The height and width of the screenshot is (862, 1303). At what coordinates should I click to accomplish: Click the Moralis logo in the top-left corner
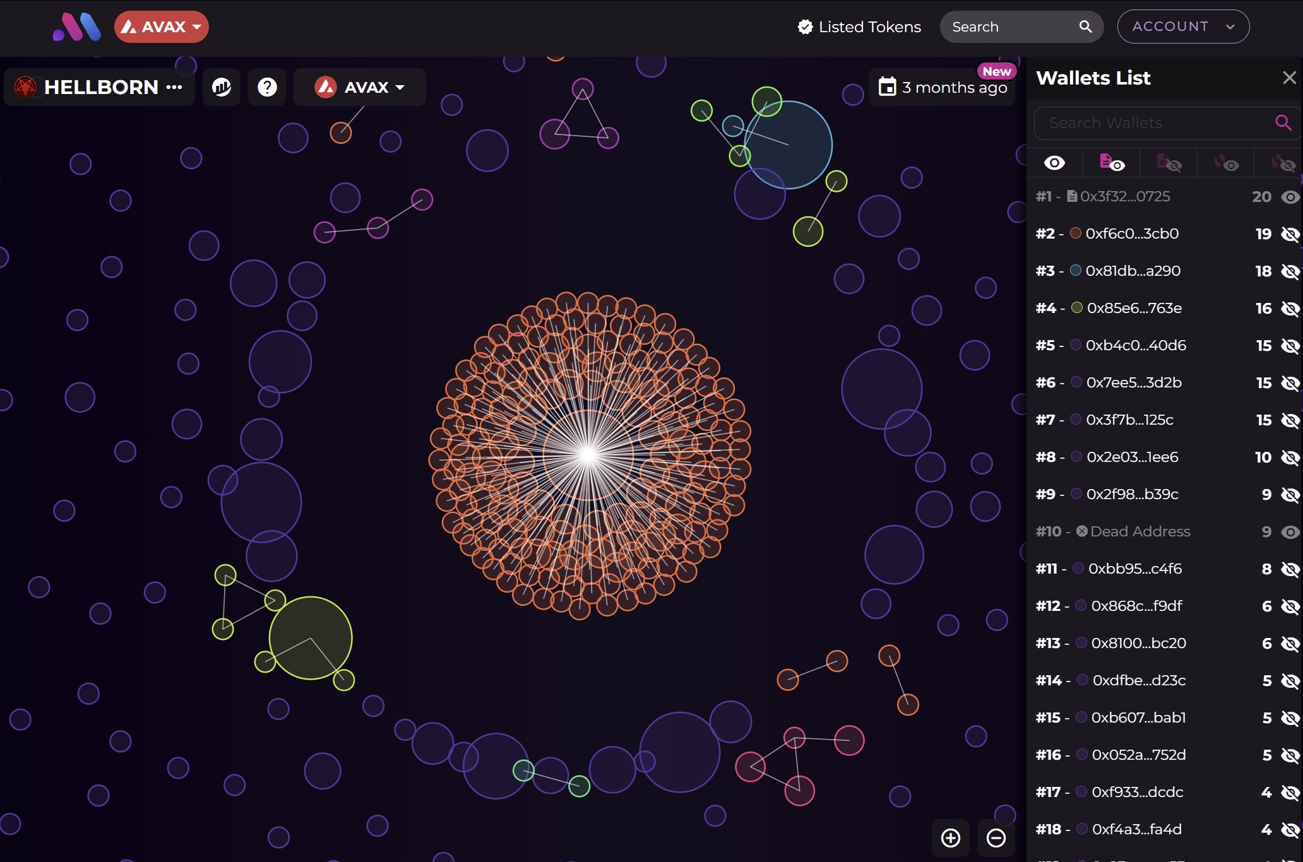pos(76,27)
